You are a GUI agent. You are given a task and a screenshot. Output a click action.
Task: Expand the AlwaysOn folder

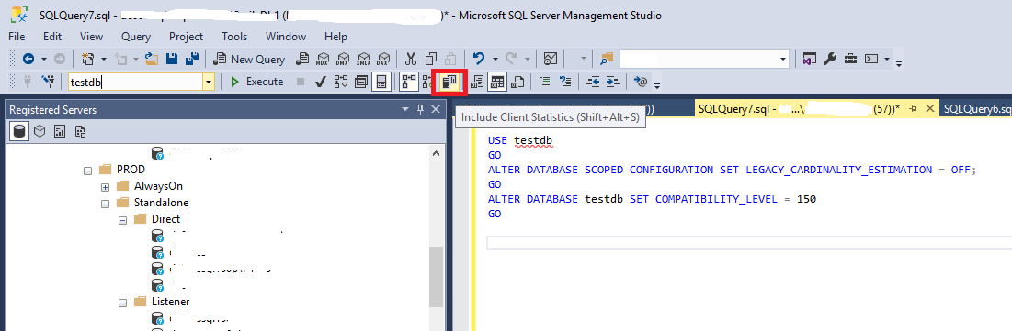coord(105,187)
